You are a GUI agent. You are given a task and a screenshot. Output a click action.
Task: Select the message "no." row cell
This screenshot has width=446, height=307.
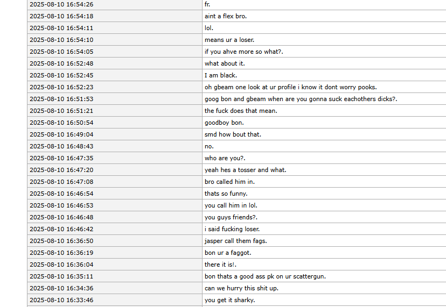click(209, 146)
